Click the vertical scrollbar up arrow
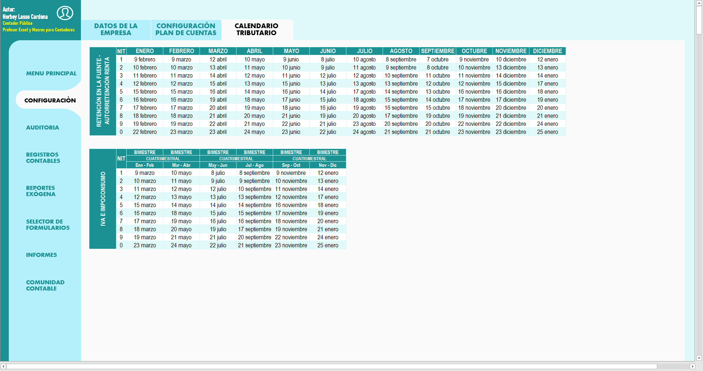Image resolution: width=703 pixels, height=371 pixels. (699, 3)
